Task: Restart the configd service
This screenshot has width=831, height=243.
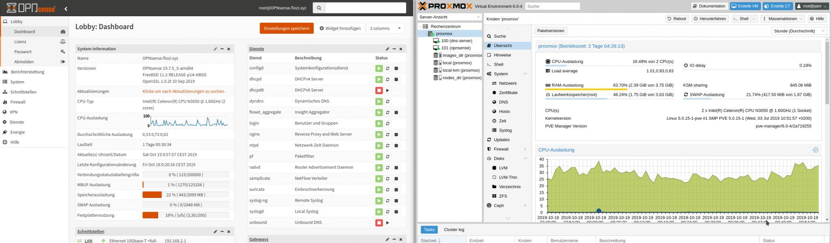Action: (x=388, y=69)
